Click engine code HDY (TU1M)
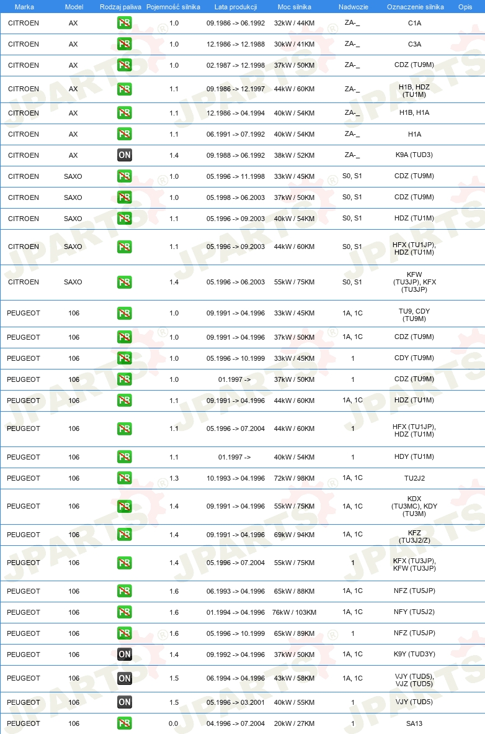This screenshot has height=734, width=485. 414,456
